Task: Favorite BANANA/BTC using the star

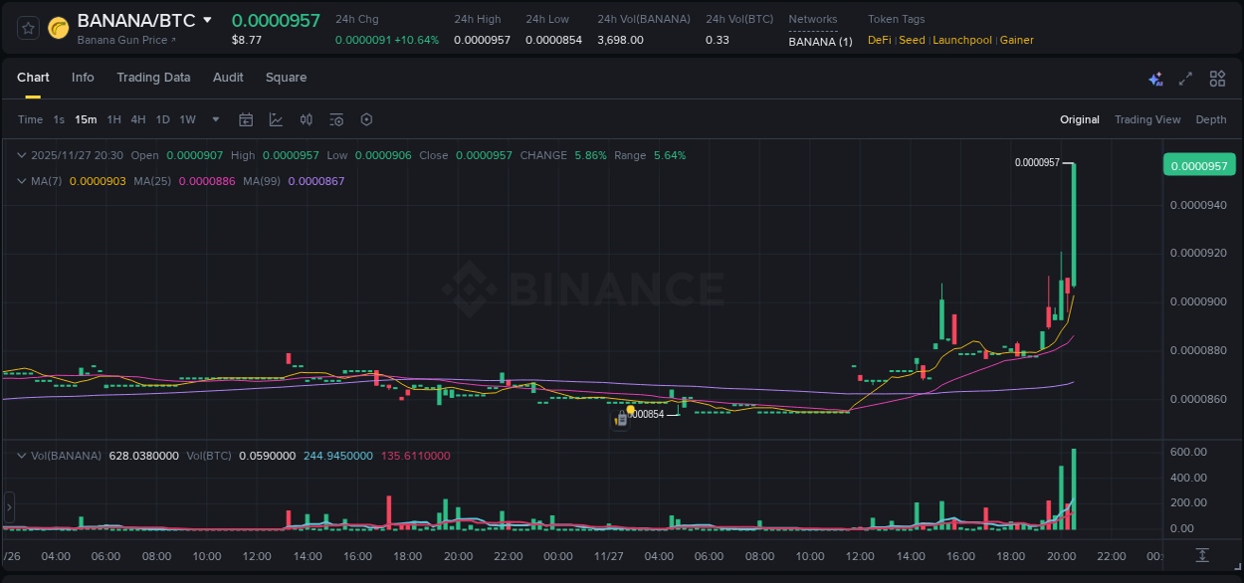Action: [27, 27]
